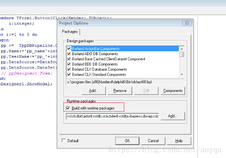Uncheck Borland ActionBar Components checkbox

[x=69, y=48]
